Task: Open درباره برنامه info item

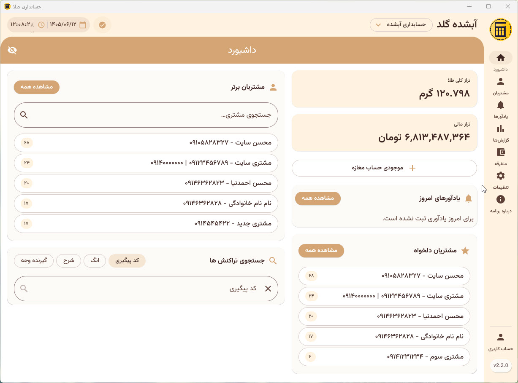Action: [x=501, y=204]
